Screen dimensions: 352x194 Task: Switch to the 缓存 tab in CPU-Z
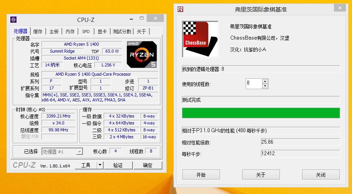38,32
